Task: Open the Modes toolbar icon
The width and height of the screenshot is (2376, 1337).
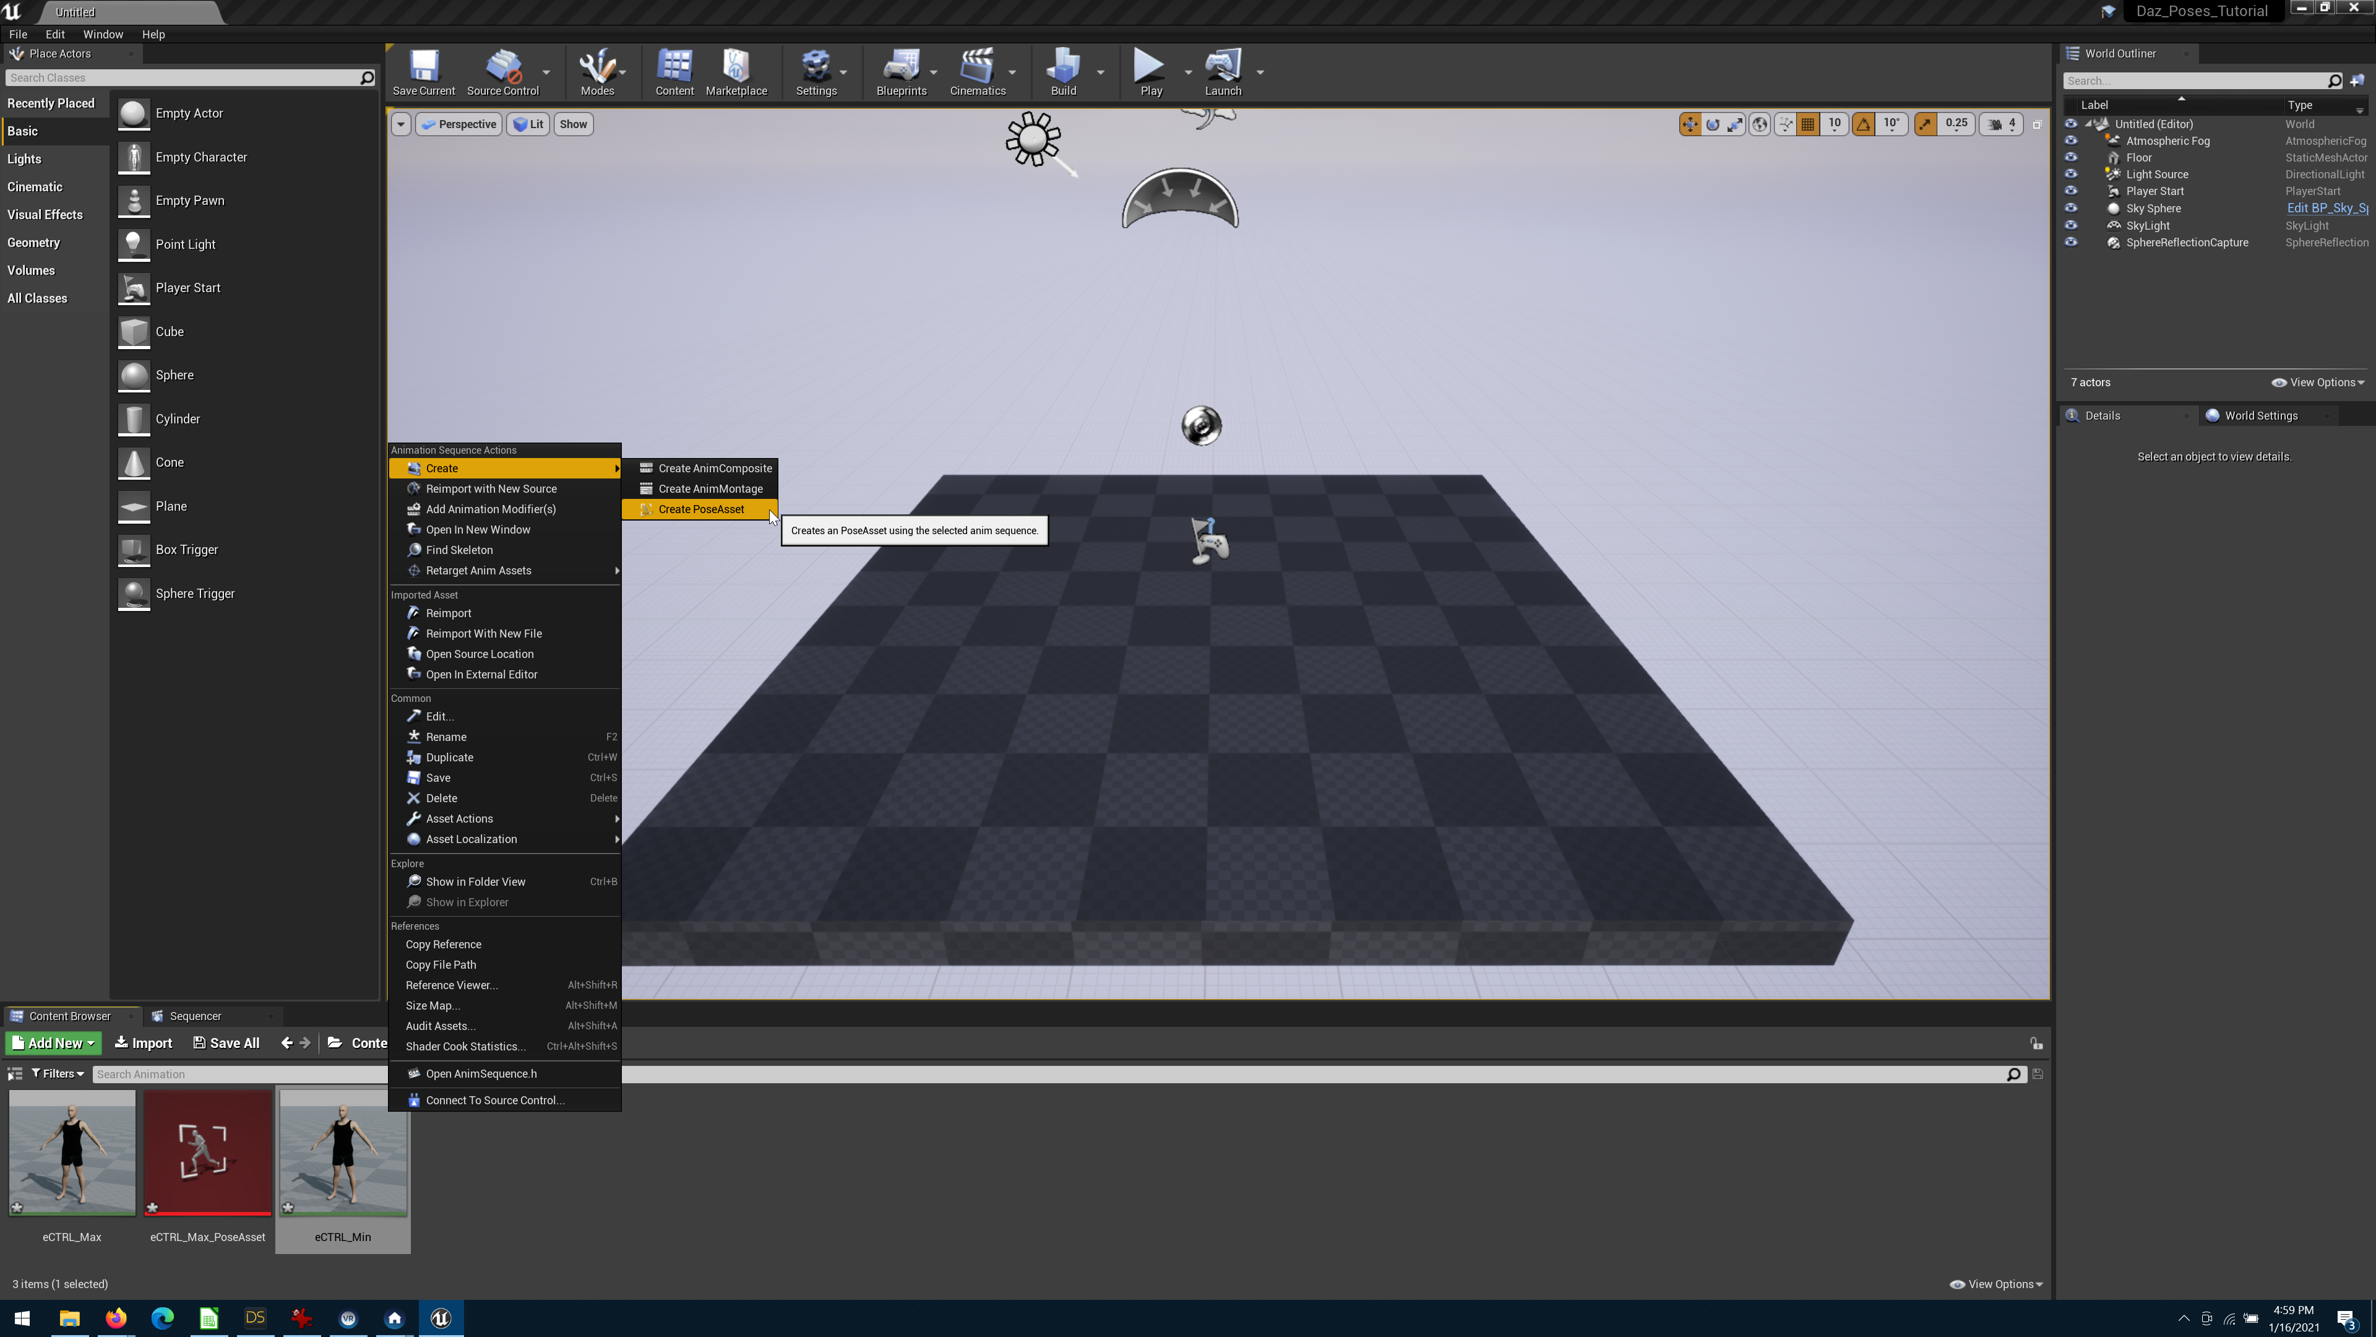Action: 596,72
